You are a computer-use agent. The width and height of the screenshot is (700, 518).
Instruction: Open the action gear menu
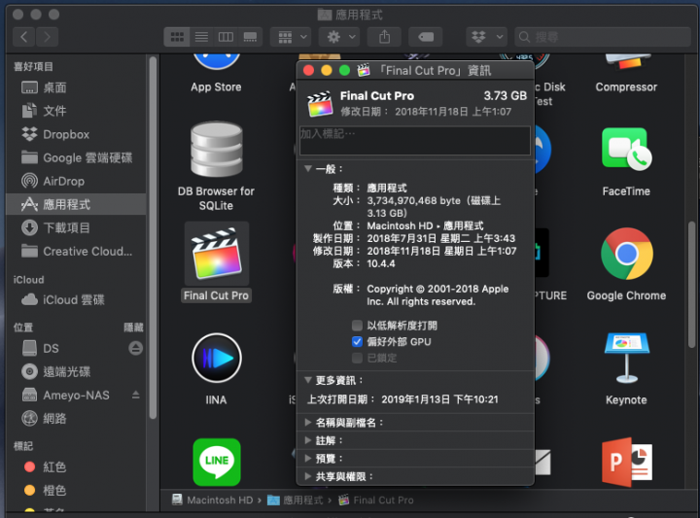pos(341,37)
